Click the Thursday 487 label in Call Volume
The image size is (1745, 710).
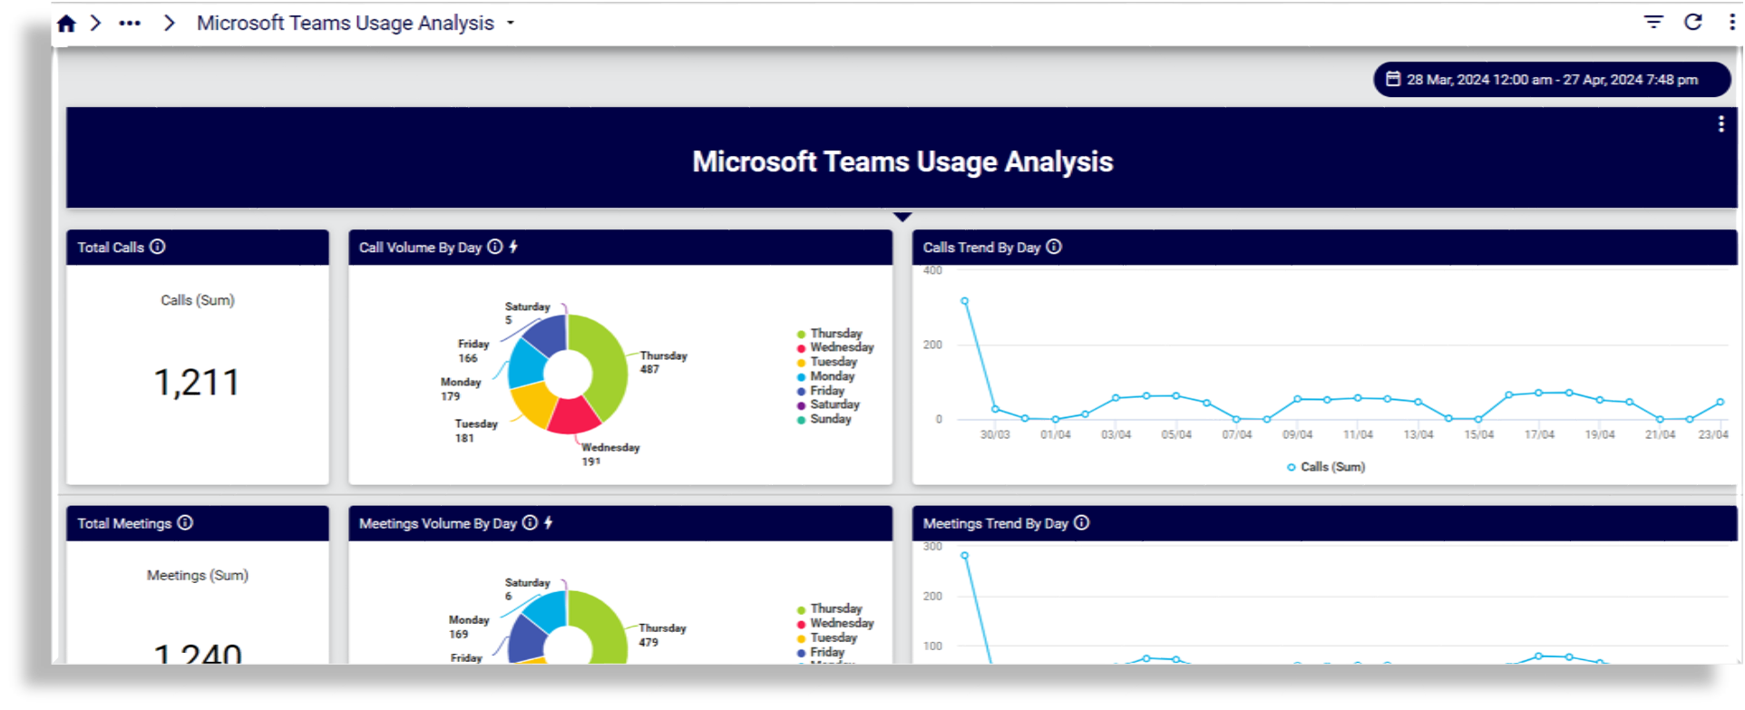pyautogui.click(x=663, y=363)
